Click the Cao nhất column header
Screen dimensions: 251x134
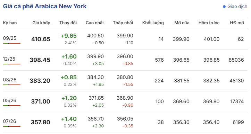pos(95,23)
